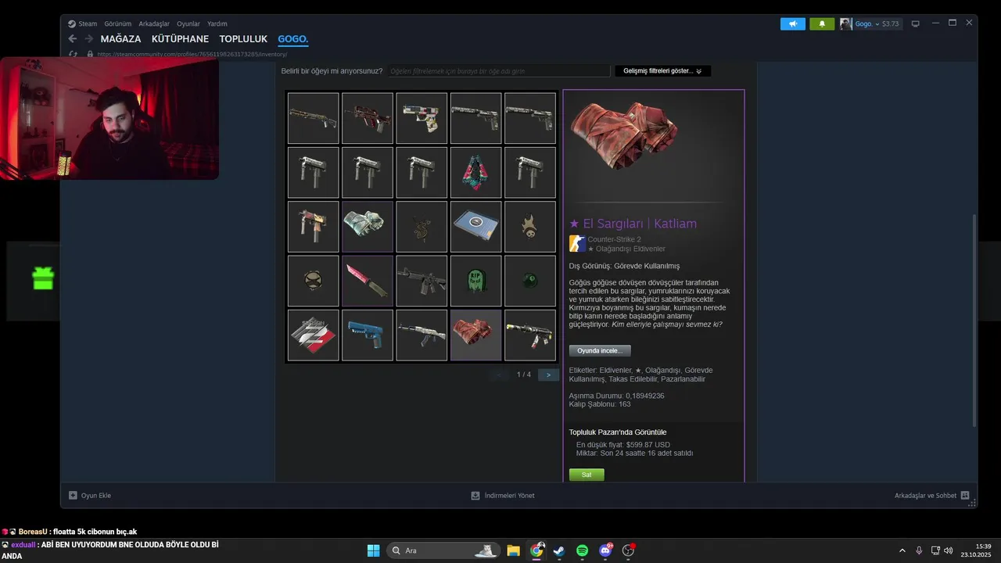
Task: Click the Steam page URL address
Action: (x=192, y=54)
